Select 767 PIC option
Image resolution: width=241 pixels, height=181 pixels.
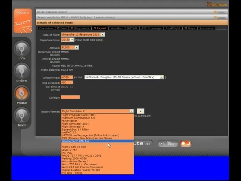[97, 153]
